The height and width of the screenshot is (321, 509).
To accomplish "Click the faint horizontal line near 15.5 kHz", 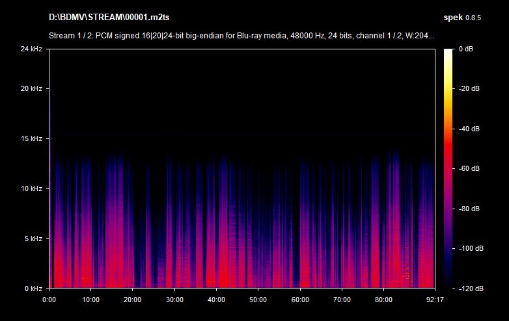I will click(x=241, y=133).
